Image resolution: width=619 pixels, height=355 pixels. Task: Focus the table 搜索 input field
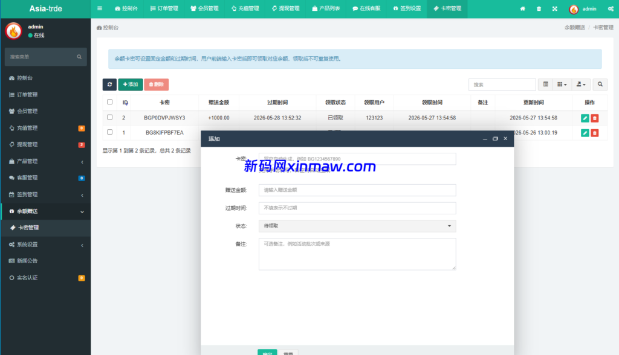[x=502, y=85]
